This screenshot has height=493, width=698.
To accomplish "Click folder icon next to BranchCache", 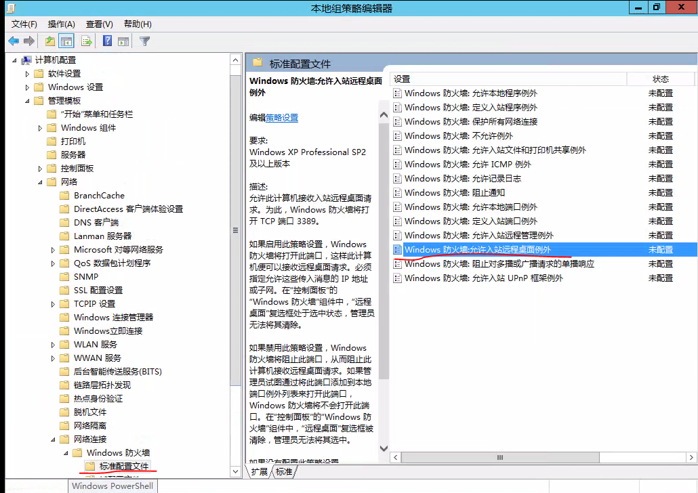I will point(65,195).
